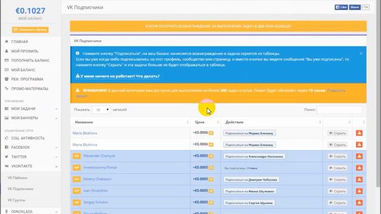The width and height of the screenshot is (381, 214).
Task: Sort table by Действие column
Action: click(272, 122)
